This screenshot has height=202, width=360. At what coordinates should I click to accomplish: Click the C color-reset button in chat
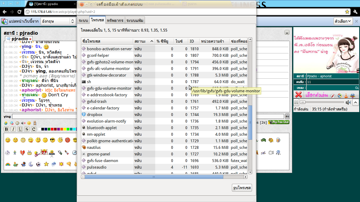34,129
